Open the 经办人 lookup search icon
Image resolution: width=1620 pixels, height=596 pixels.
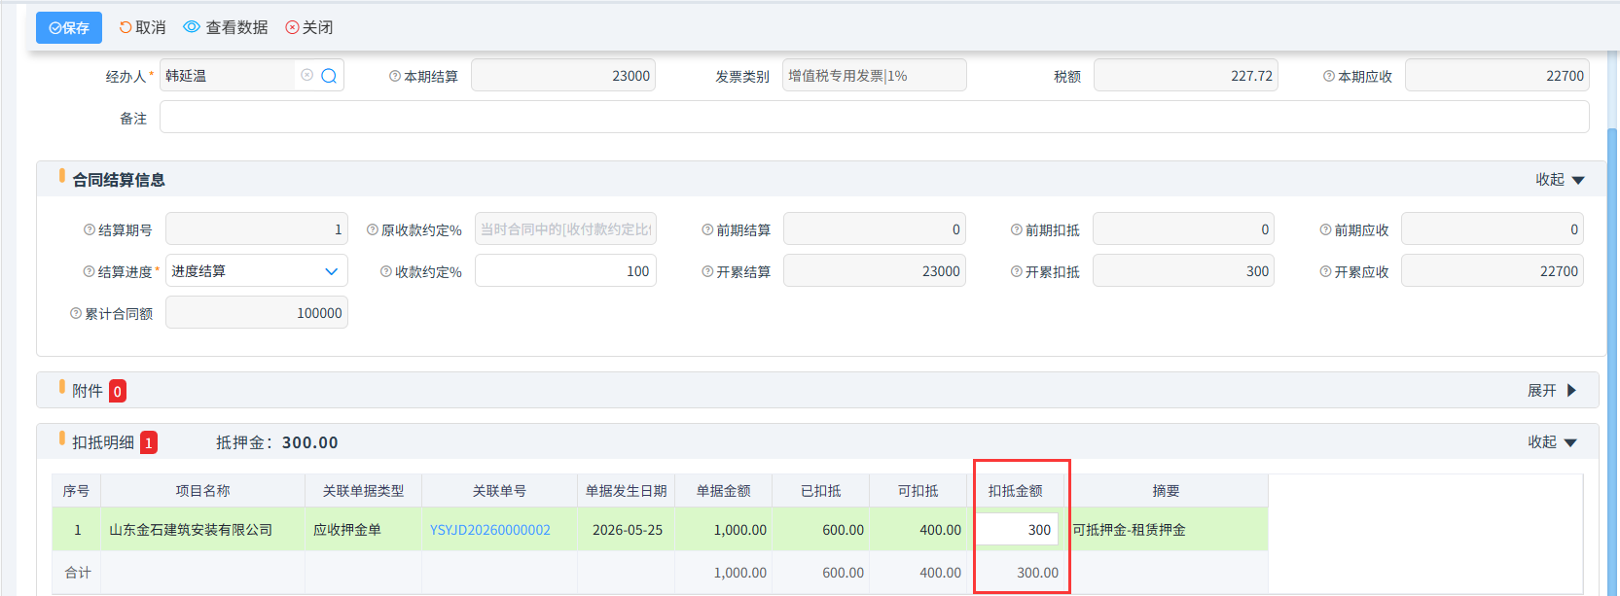tap(329, 76)
